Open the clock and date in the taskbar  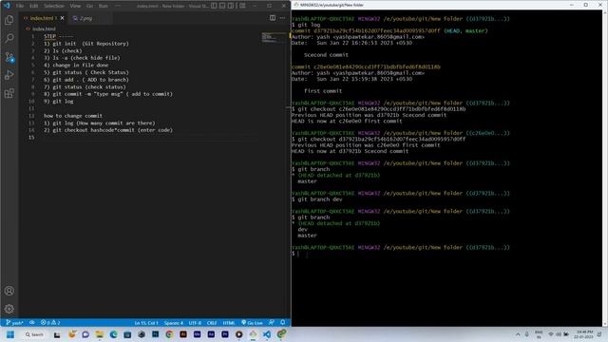(584, 334)
